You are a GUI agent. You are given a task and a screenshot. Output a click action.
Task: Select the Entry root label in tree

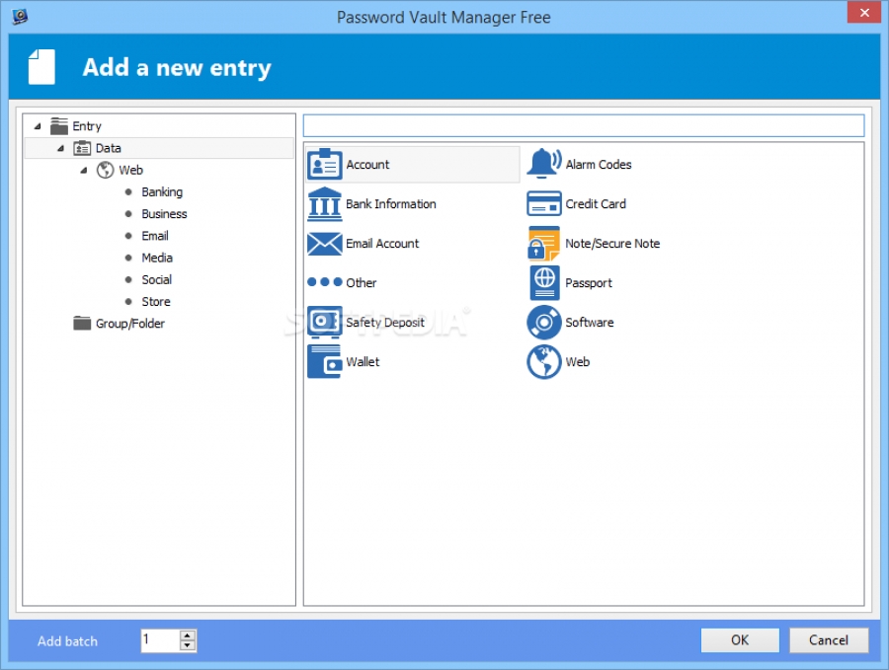(87, 125)
